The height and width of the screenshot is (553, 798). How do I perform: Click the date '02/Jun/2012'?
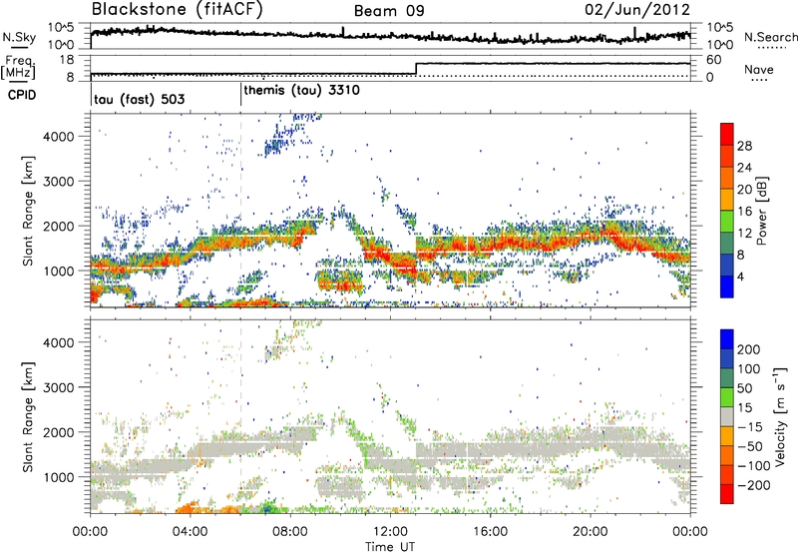click(637, 10)
